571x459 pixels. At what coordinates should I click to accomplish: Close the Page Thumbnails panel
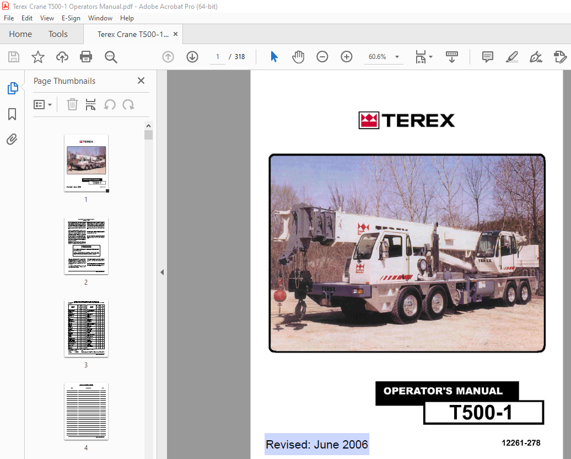coord(141,81)
